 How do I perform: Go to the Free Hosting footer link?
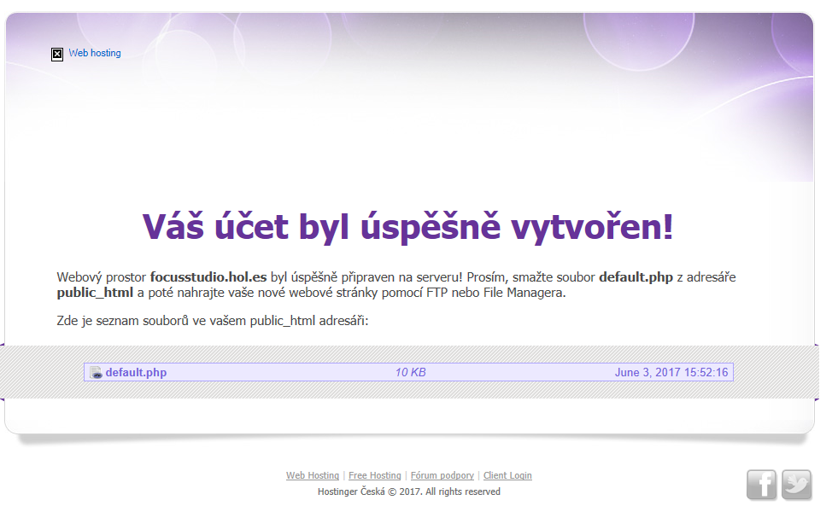(x=374, y=476)
